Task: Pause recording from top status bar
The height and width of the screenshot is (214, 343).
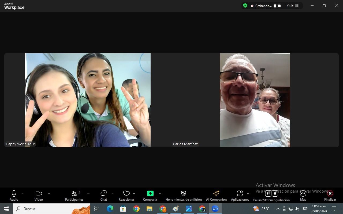Action: [275, 6]
